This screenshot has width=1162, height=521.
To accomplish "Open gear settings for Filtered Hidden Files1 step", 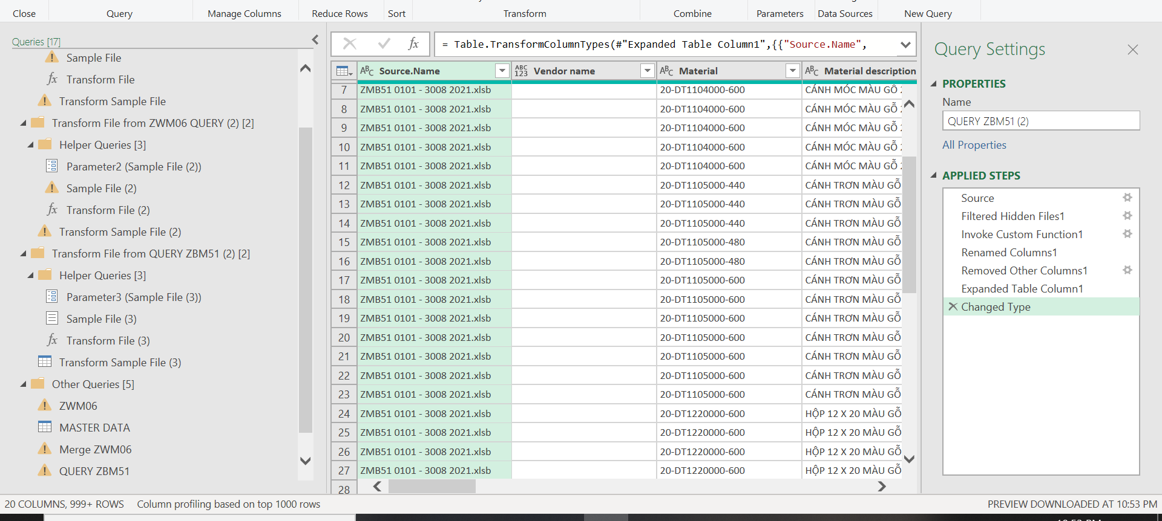I will coord(1127,216).
